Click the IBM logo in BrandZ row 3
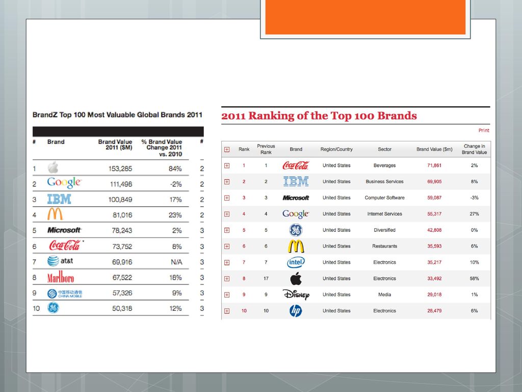 pyautogui.click(x=59, y=200)
